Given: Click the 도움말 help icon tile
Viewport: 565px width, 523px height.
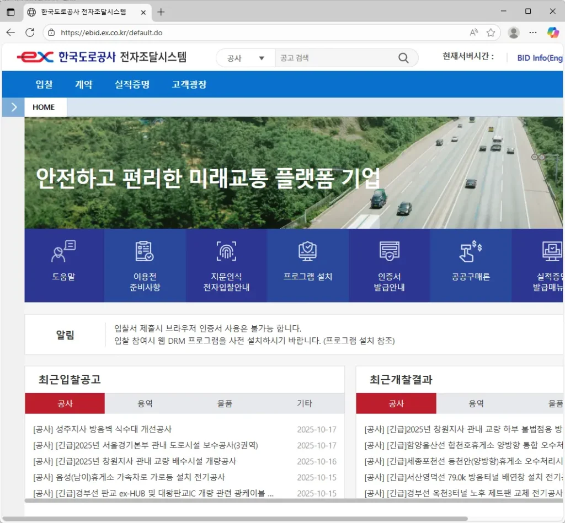Looking at the screenshot, I should pyautogui.click(x=63, y=252).
